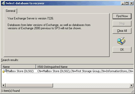Open the window system menu icon in title bar
135x94 pixels.
4,3
